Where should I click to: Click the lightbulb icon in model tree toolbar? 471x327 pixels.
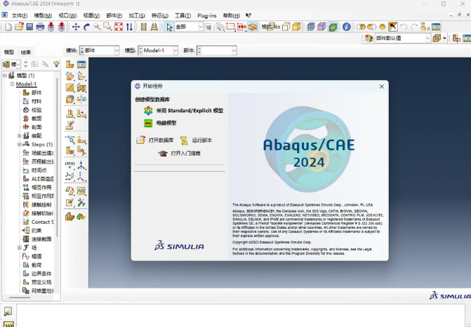tap(57, 64)
